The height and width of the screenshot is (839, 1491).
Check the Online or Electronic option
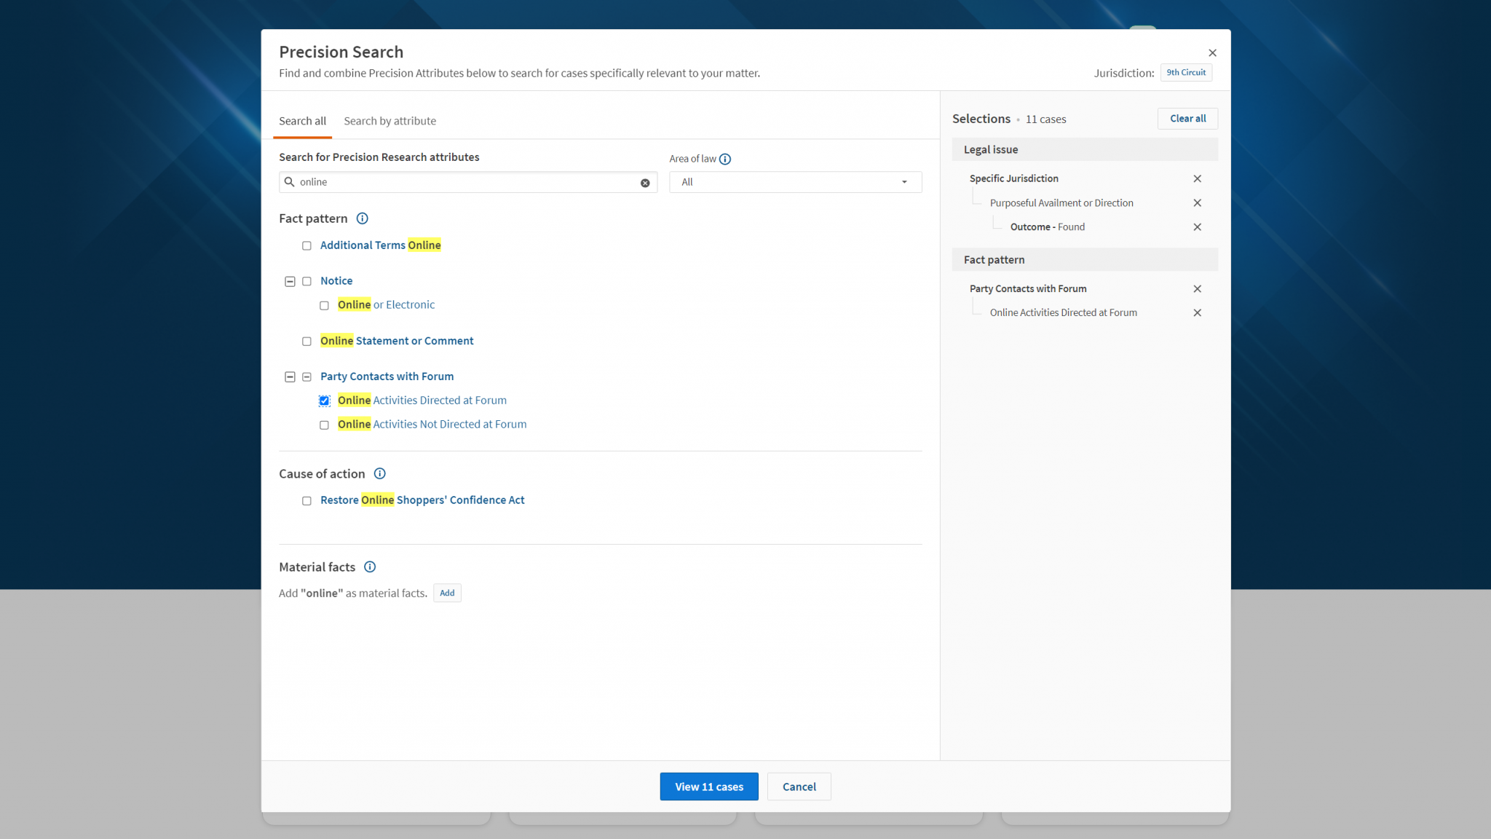pyautogui.click(x=324, y=305)
